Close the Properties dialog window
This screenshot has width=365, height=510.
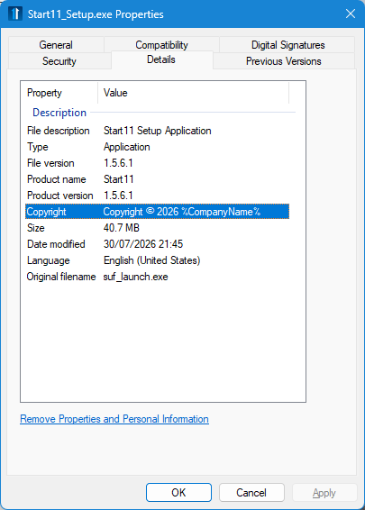coord(351,14)
